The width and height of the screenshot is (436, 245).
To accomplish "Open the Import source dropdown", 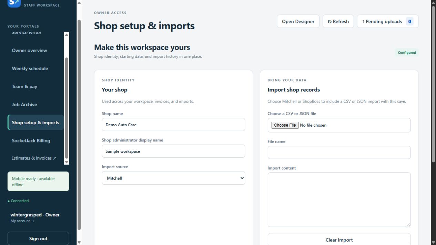I will [173, 178].
